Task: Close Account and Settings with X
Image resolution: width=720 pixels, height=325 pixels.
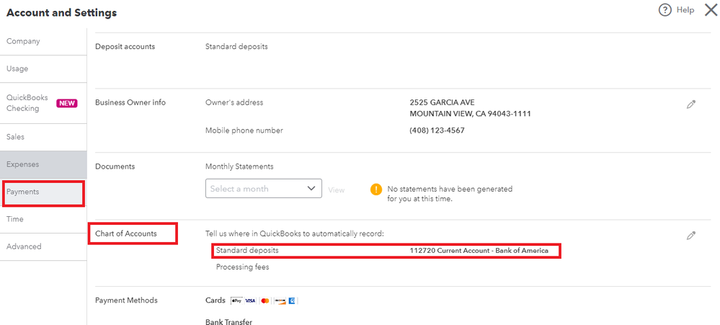Action: pyautogui.click(x=710, y=10)
